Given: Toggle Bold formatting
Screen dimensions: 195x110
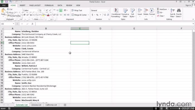Looking at the screenshot, I should click(25, 15).
